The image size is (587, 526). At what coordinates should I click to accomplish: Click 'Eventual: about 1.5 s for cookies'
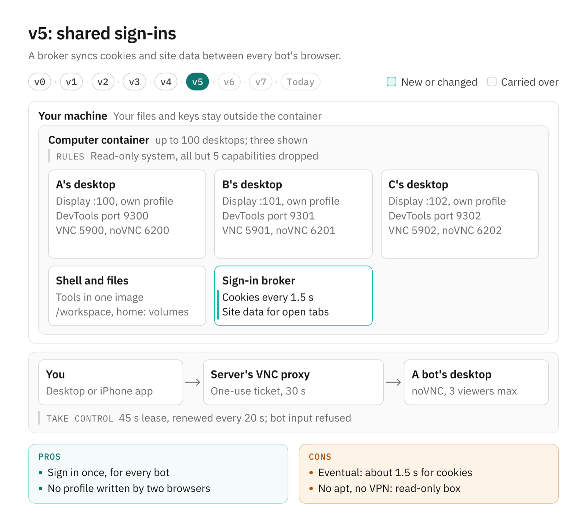tap(395, 472)
